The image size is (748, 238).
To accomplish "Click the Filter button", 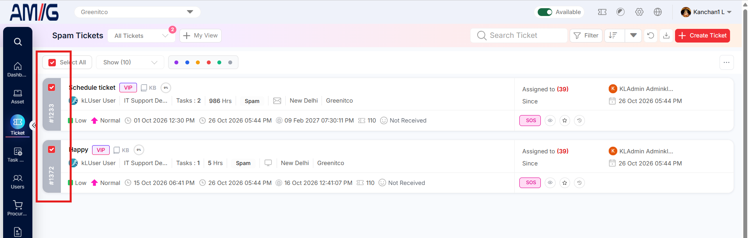I will (586, 36).
